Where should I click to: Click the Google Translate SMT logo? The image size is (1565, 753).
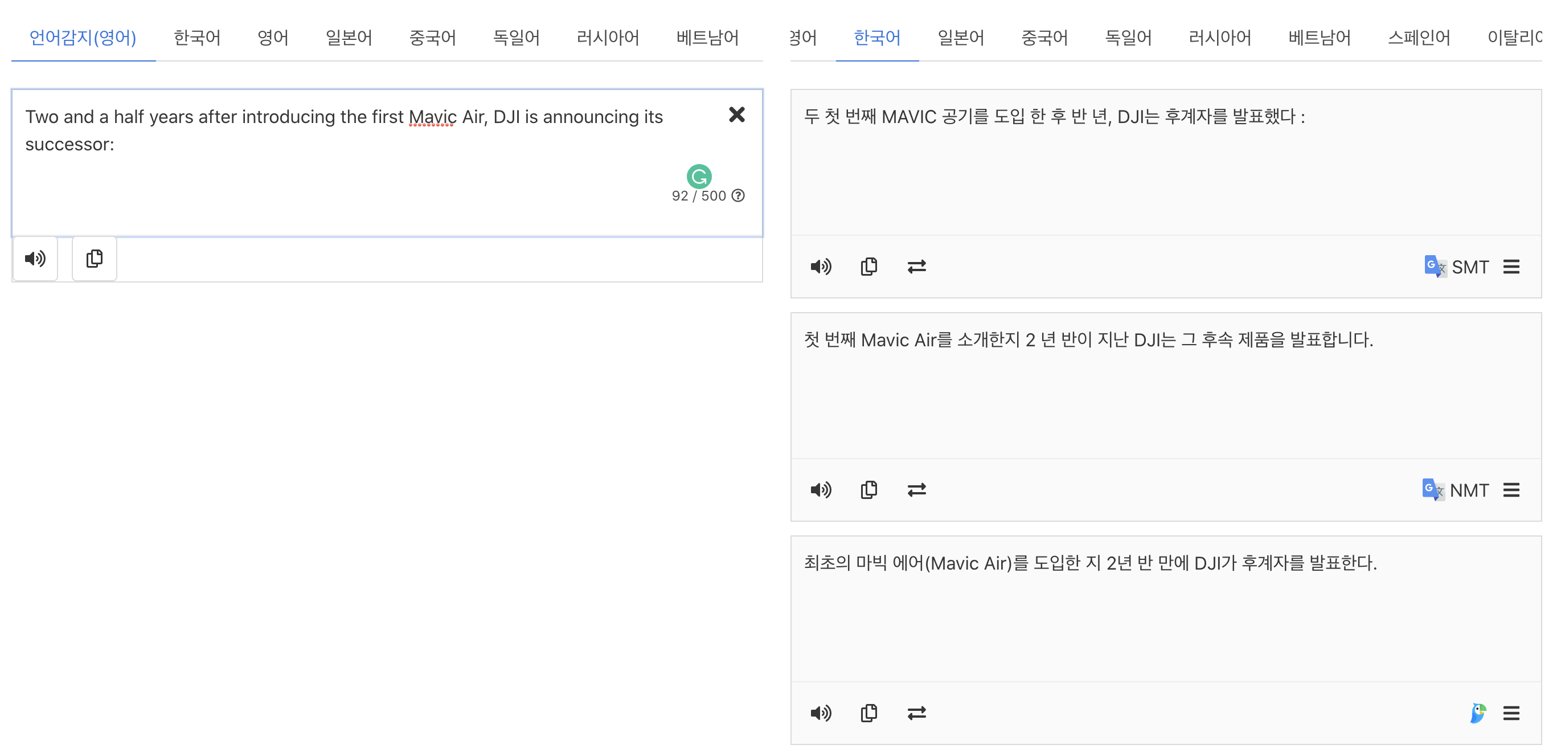[1435, 266]
